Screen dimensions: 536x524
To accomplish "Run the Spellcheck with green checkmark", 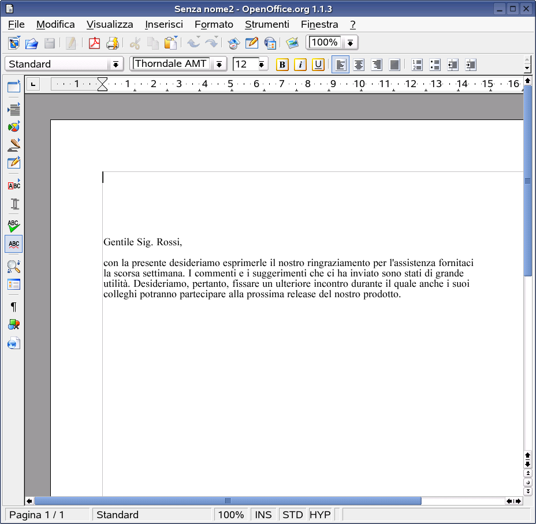I will click(13, 226).
